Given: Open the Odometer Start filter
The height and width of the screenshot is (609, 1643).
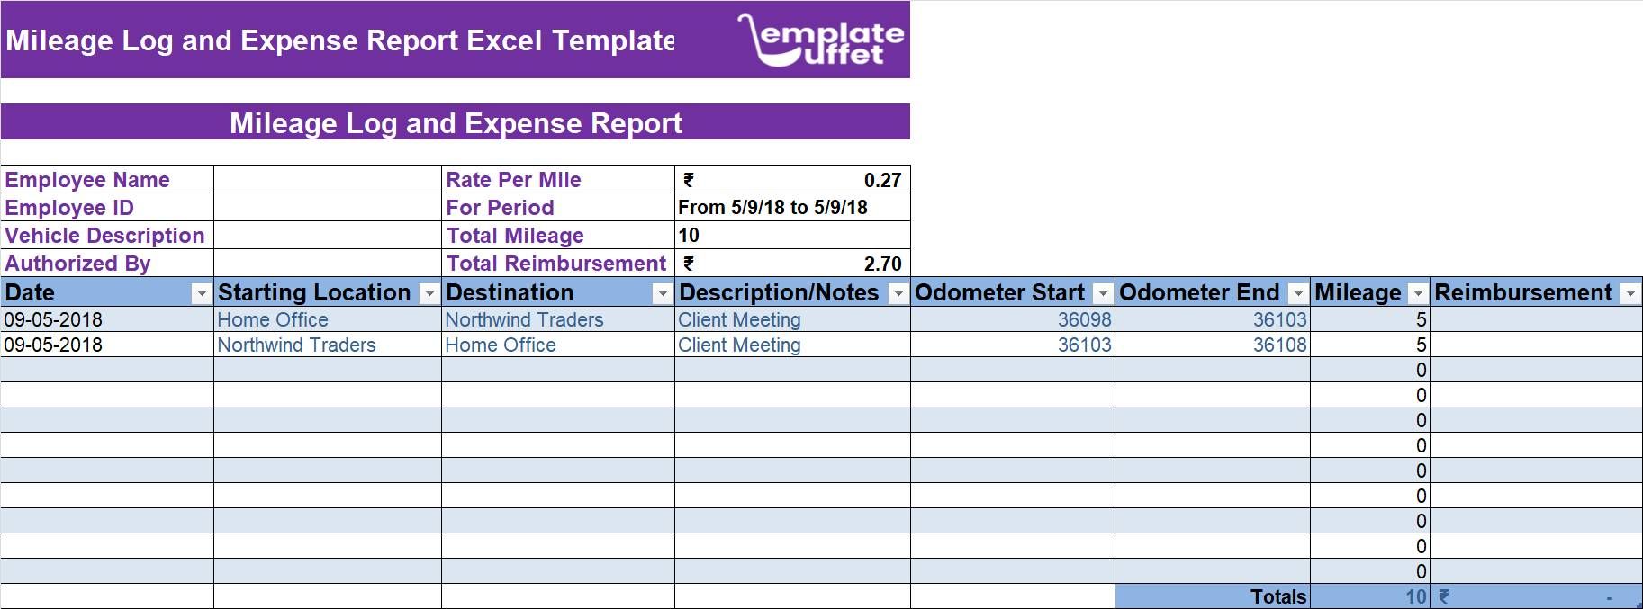Looking at the screenshot, I should (1103, 292).
